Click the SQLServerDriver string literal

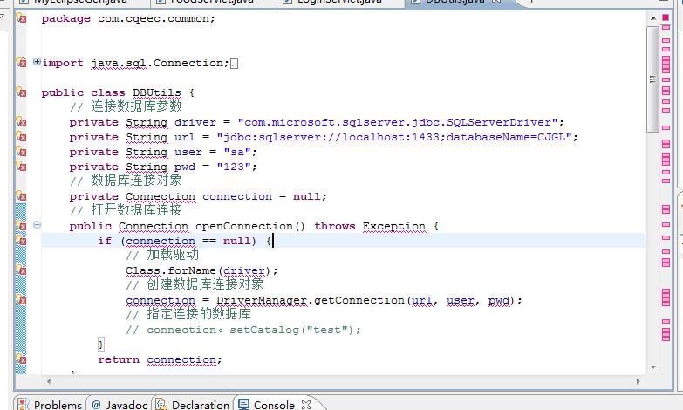point(397,122)
